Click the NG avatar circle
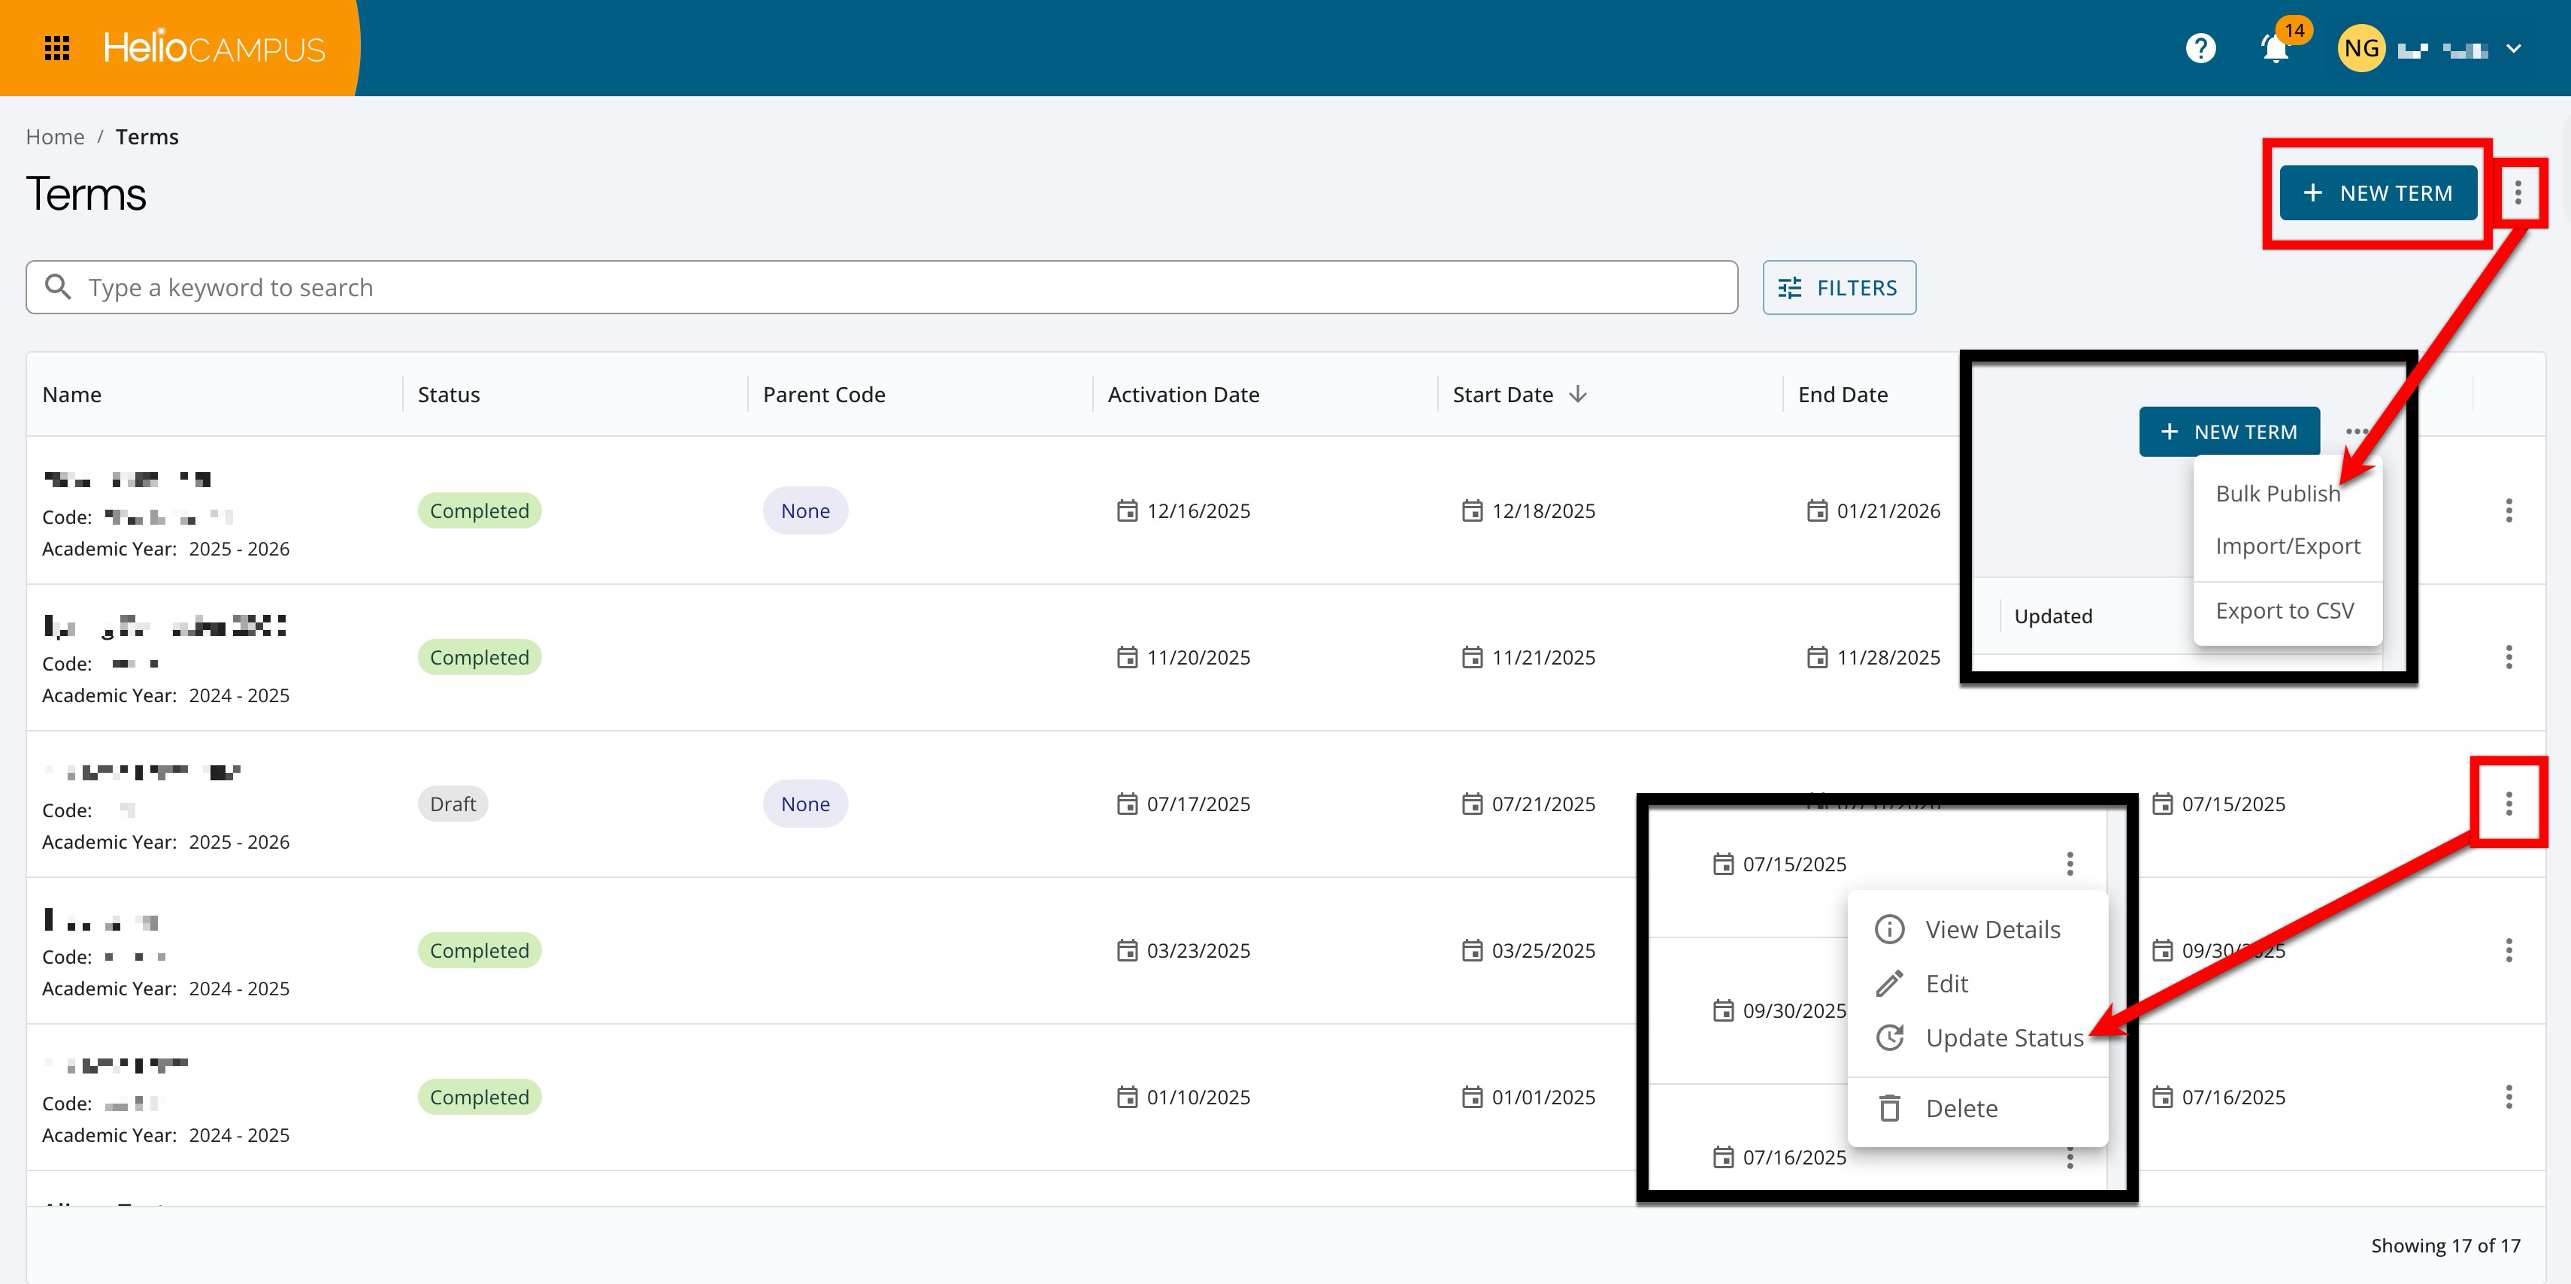Viewport: 2571px width, 1284px height. tap(2361, 47)
